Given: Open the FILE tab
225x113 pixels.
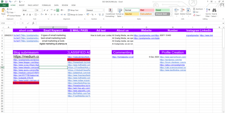Looking at the screenshot, I should point(4,5).
